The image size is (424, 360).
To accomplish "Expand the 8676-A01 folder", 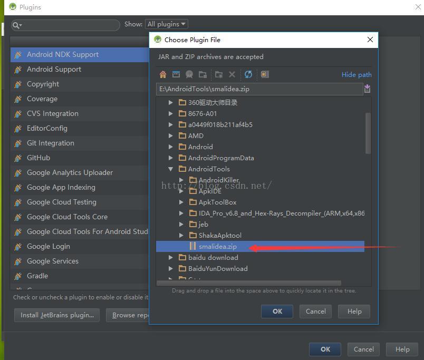I will point(171,113).
